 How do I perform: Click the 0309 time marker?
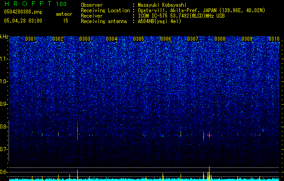point(247,39)
